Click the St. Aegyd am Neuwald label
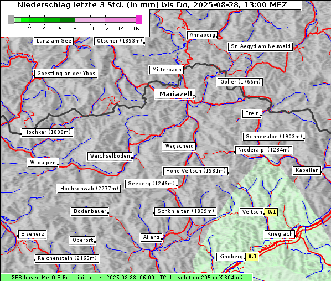Viewport: 331px width, 281px height. (261, 46)
